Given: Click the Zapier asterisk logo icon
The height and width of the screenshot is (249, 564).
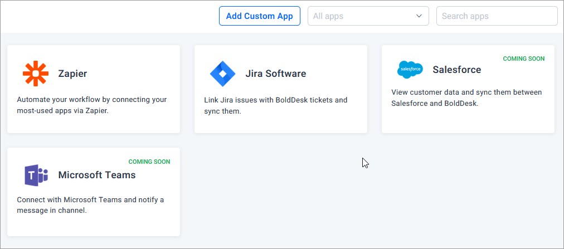Looking at the screenshot, I should pos(35,74).
